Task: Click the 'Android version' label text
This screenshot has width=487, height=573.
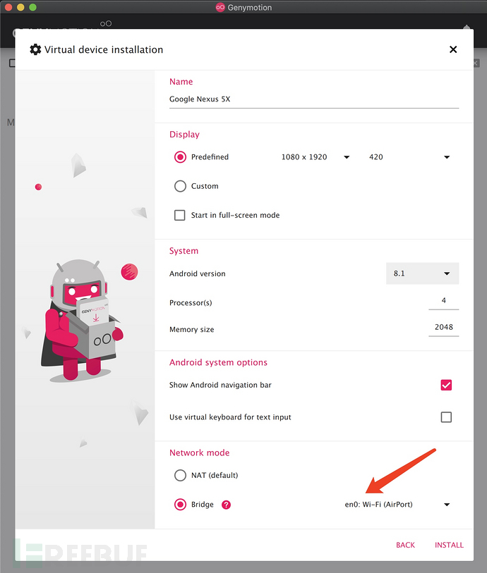Action: coord(197,273)
